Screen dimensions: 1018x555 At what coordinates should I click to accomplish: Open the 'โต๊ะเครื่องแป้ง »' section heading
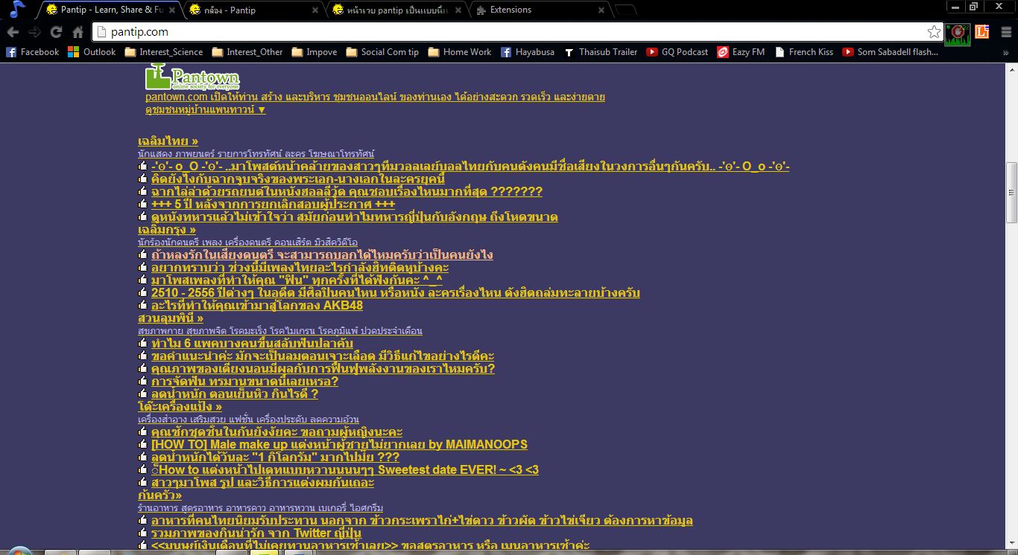click(x=180, y=406)
